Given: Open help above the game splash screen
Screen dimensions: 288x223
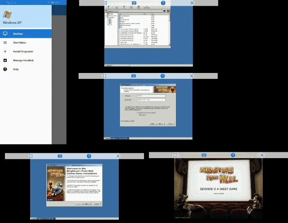Looking at the screenshot, I should point(233,155).
